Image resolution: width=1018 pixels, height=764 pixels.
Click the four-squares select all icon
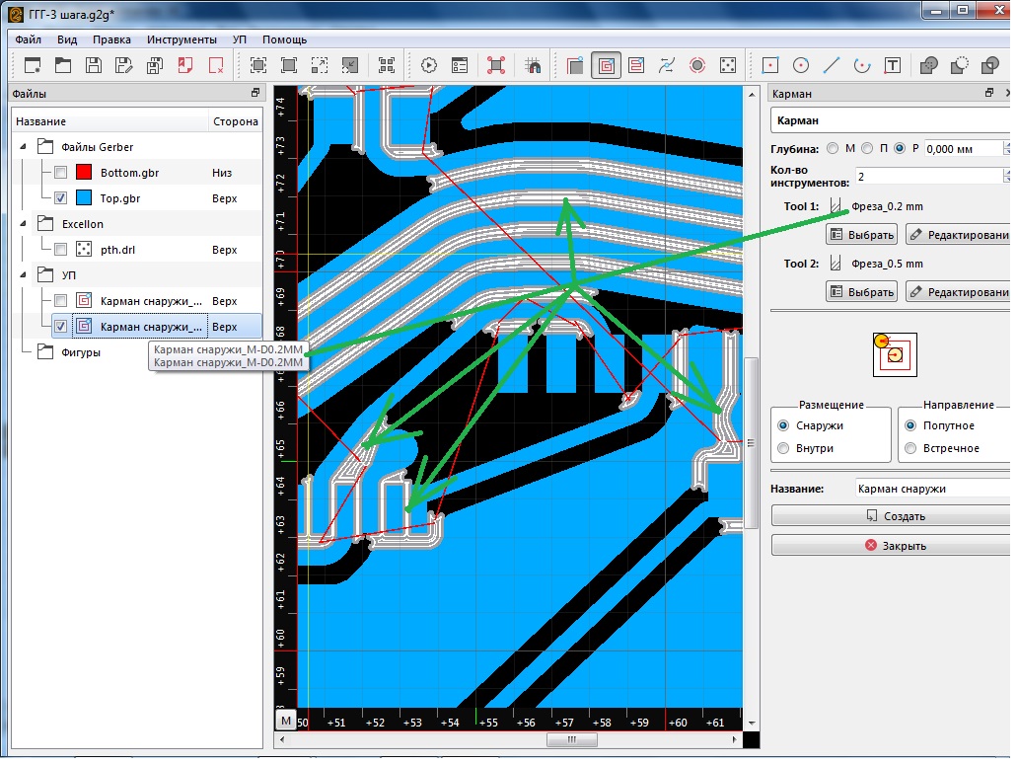[387, 65]
